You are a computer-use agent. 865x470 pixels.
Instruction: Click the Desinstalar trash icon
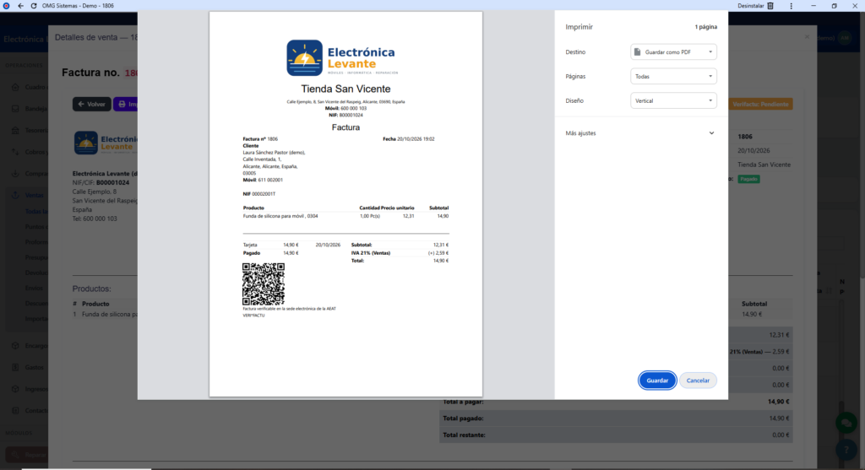[770, 6]
